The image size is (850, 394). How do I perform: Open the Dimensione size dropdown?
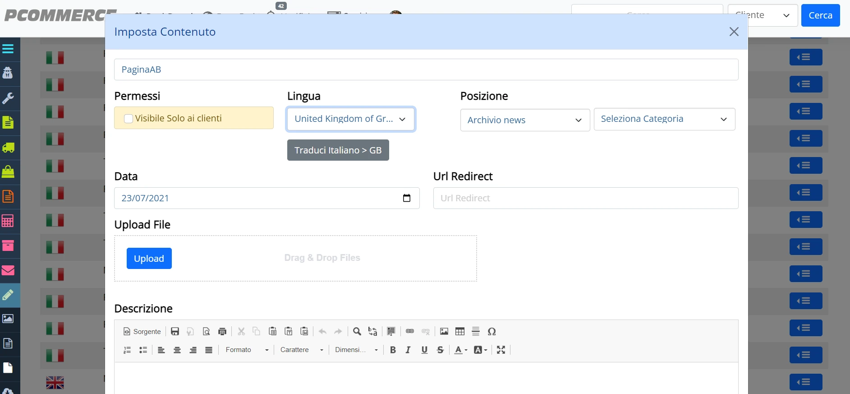[x=356, y=350]
